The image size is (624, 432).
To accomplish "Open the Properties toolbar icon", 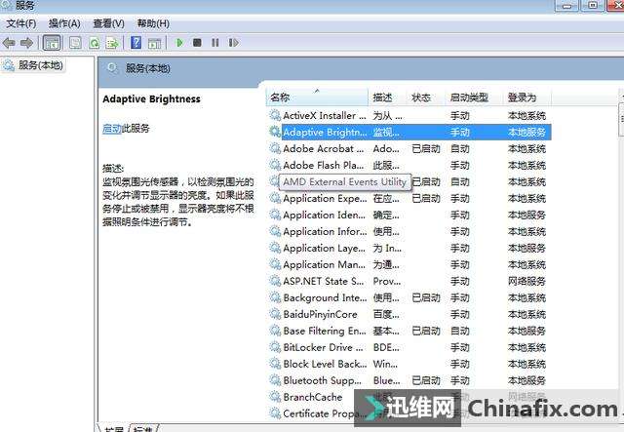I will point(75,43).
